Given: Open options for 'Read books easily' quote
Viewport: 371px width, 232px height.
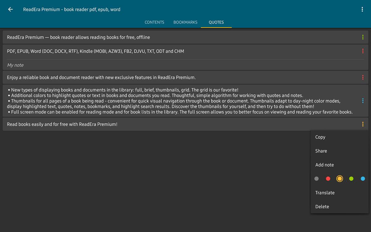Looking at the screenshot, I should [x=363, y=124].
